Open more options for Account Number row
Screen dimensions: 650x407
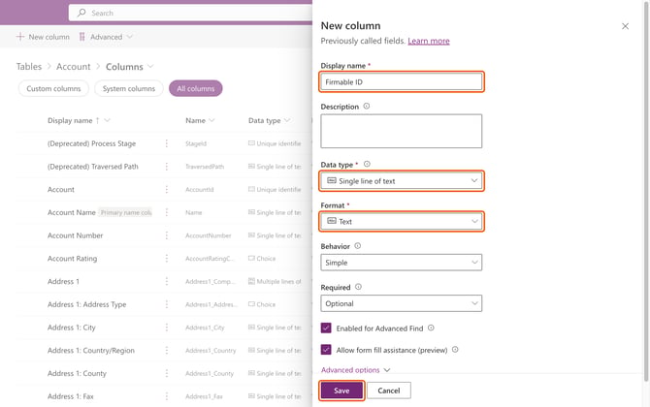[x=167, y=235]
